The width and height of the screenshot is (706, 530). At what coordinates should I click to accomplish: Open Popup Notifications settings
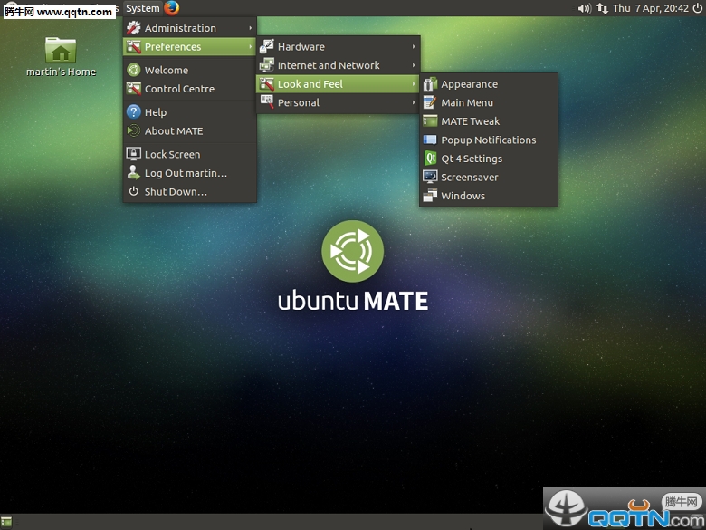pos(488,140)
